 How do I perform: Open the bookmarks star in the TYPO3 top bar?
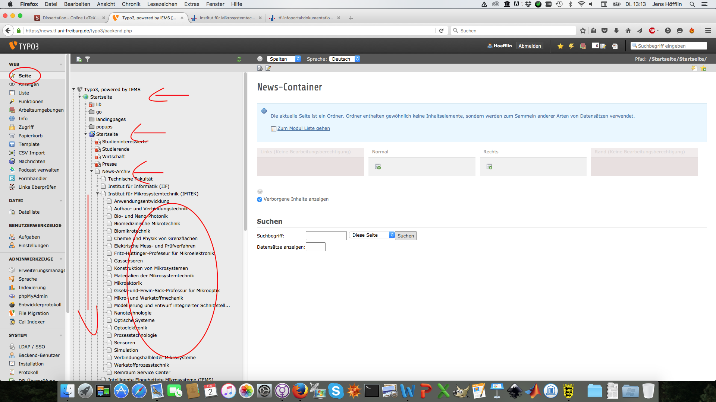click(x=560, y=46)
